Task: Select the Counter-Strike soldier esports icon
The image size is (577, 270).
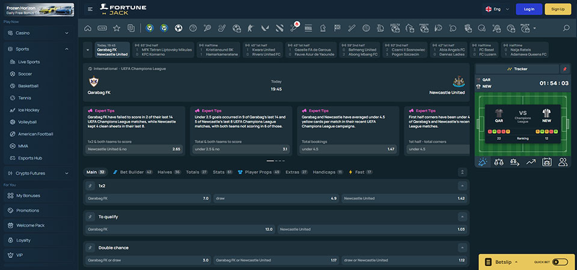Action: click(251, 28)
